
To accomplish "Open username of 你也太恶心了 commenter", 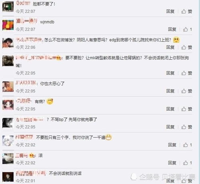I will (26, 83).
